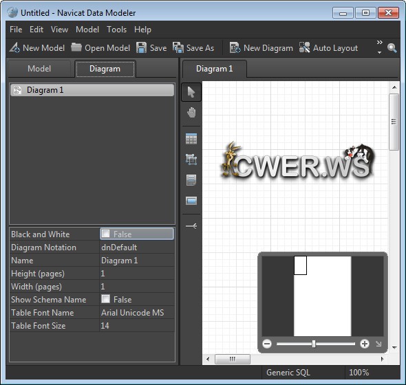Click the vertical scrollbar down arrow
This screenshot has height=385, width=406.
tap(394, 347)
